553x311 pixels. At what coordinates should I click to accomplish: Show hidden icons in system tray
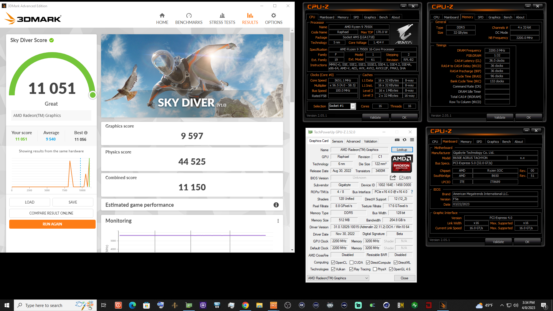[x=502, y=305]
